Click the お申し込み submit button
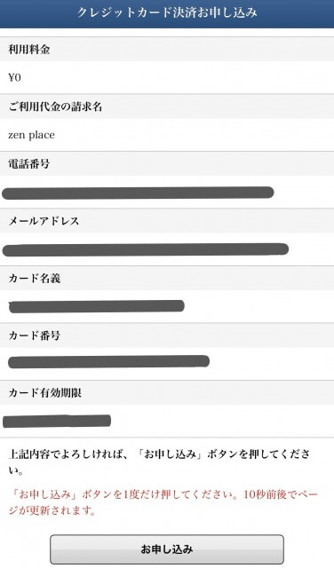The image size is (334, 568). tap(167, 549)
